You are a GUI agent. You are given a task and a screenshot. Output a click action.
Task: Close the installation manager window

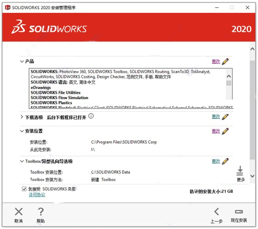pyautogui.click(x=248, y=7)
